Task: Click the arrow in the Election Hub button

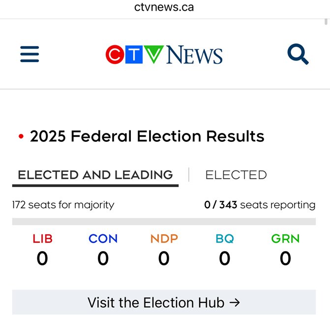Action: click(235, 302)
